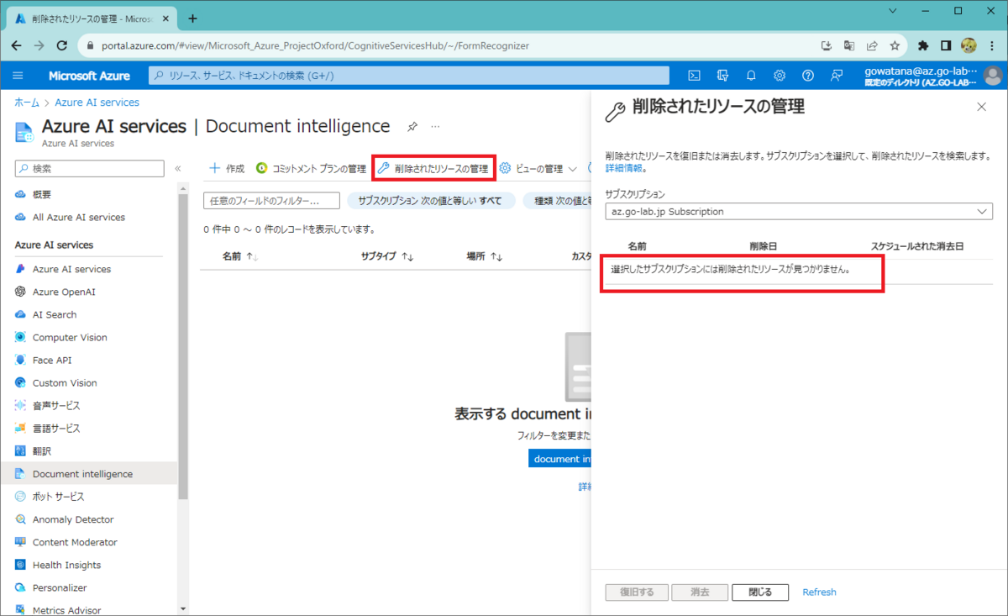Open the browser extensions puzzle icon
Image resolution: width=1008 pixels, height=616 pixels.
point(924,45)
